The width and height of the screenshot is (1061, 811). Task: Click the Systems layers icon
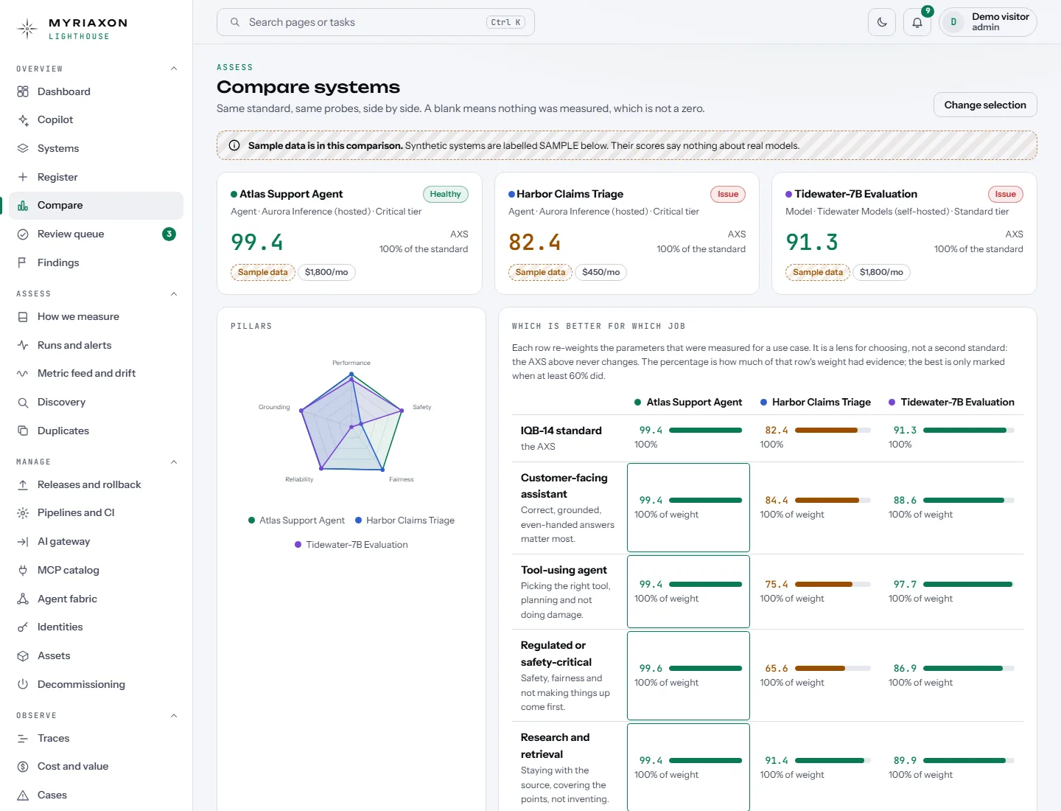tap(23, 148)
